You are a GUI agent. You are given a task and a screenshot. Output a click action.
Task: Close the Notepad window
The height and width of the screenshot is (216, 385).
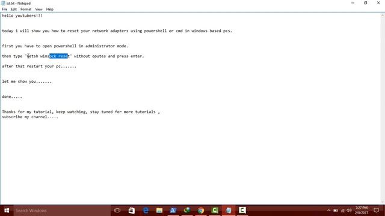[378, 3]
